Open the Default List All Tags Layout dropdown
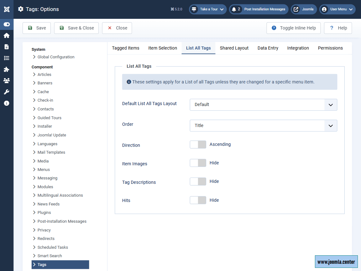This screenshot has width=361, height=271. coord(263,105)
